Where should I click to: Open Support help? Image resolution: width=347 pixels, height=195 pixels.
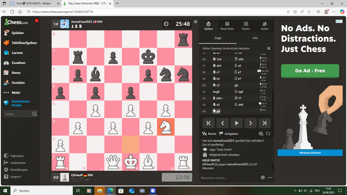click(12, 177)
